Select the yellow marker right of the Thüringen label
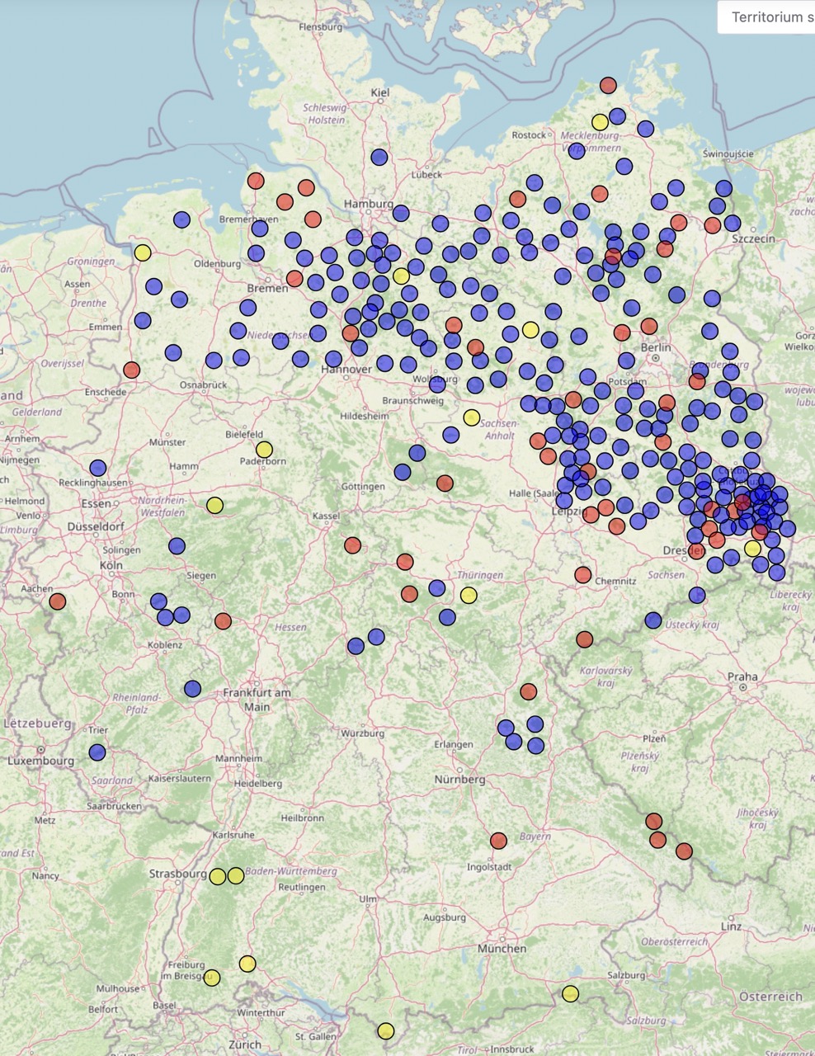The height and width of the screenshot is (1056, 815). [x=469, y=595]
